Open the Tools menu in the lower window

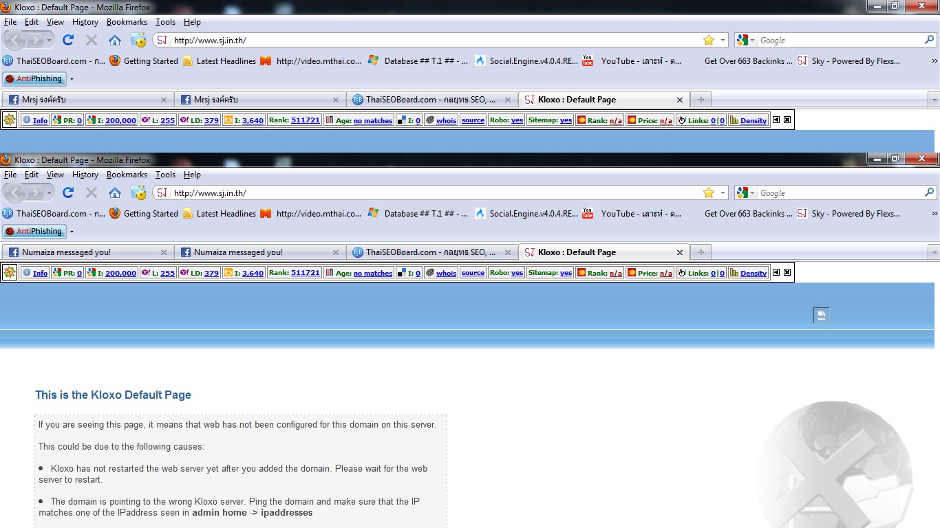point(165,175)
